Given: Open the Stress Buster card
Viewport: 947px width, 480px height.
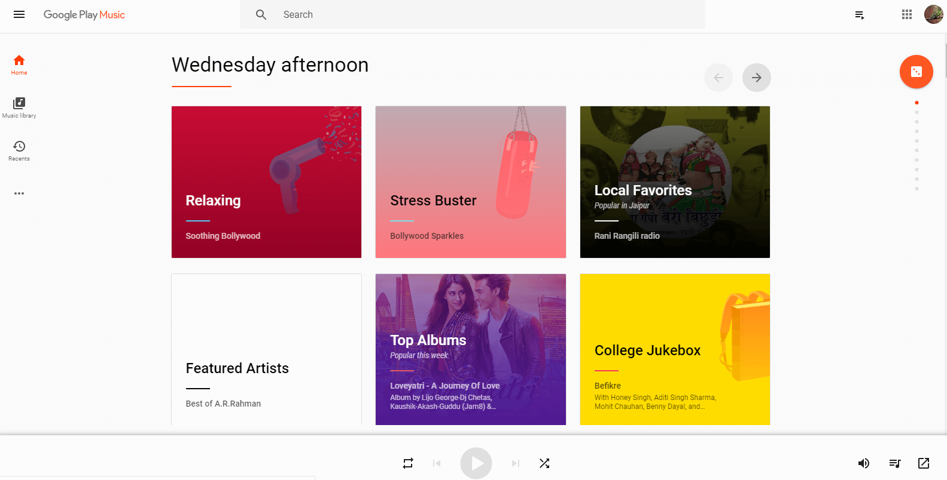Looking at the screenshot, I should coord(471,182).
